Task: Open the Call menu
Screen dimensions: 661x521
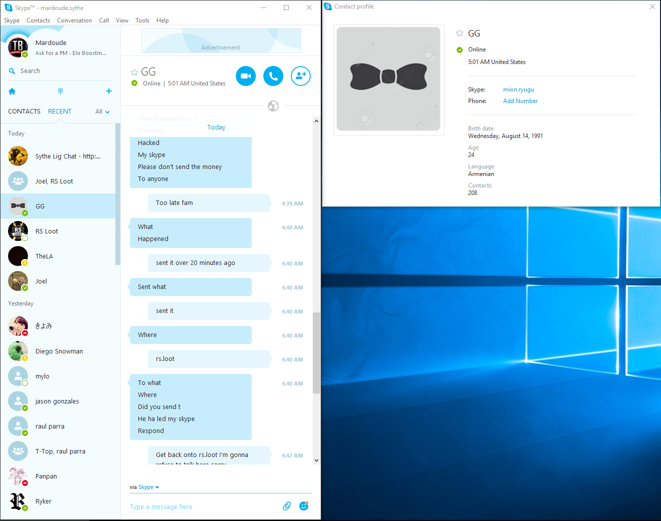Action: click(x=104, y=20)
